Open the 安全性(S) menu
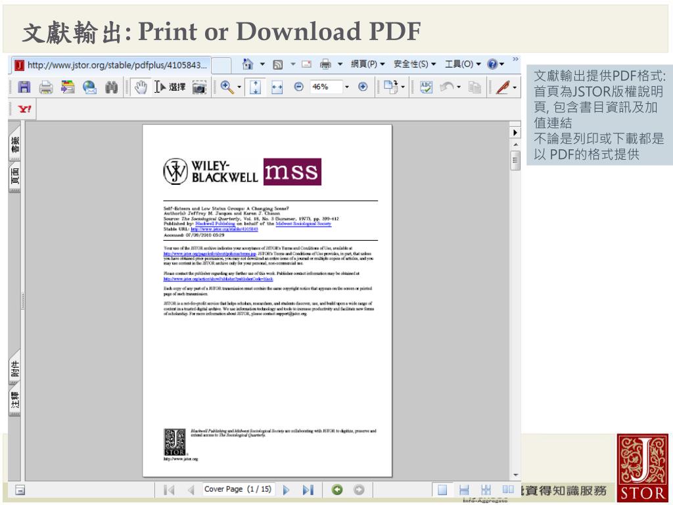 [415, 64]
